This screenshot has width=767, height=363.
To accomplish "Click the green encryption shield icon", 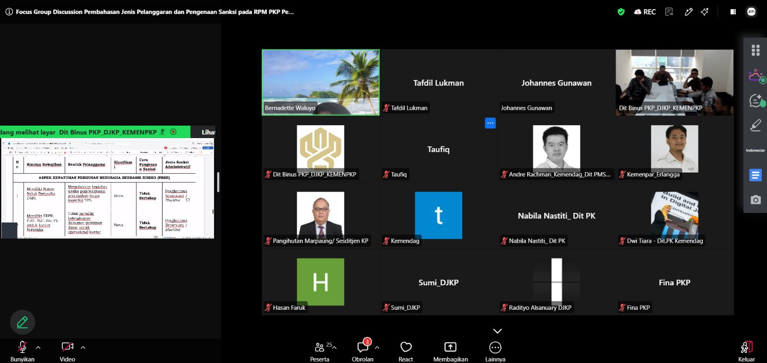I will coord(621,12).
